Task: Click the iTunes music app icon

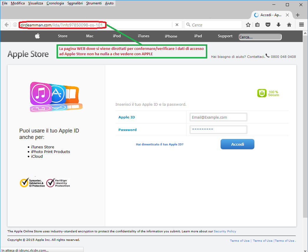Action: pos(41,93)
